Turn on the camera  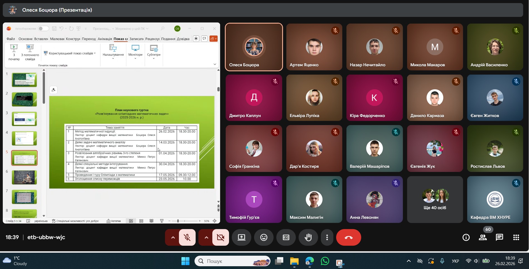pos(220,237)
